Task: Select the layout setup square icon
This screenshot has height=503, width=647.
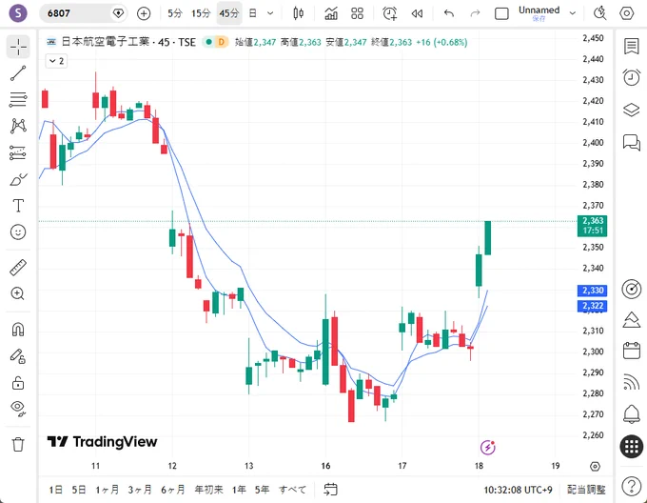Action: pos(501,13)
